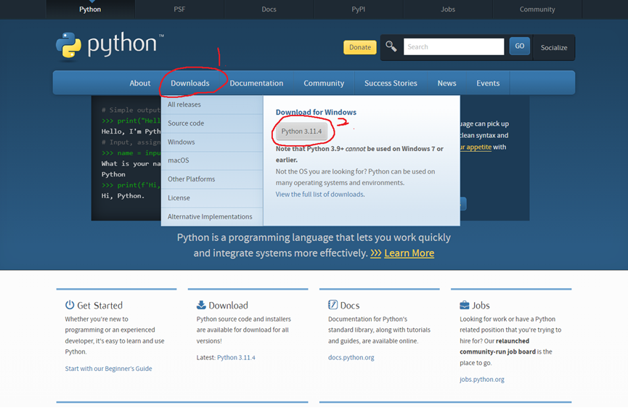628x408 pixels.
Task: Open the Downloads navigation menu
Action: [x=189, y=83]
